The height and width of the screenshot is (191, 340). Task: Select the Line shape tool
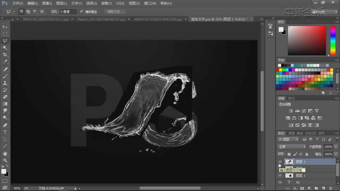point(5,146)
